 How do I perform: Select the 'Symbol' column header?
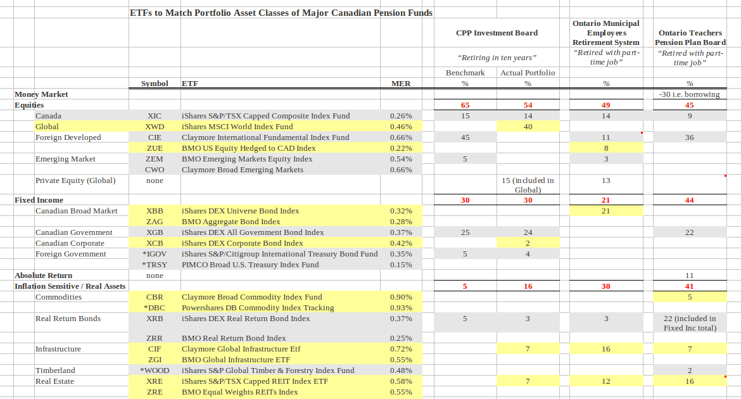pyautogui.click(x=155, y=83)
